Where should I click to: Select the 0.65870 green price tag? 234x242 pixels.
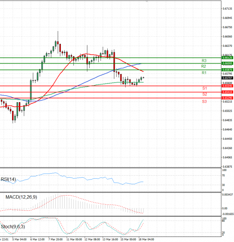(x=227, y=70)
